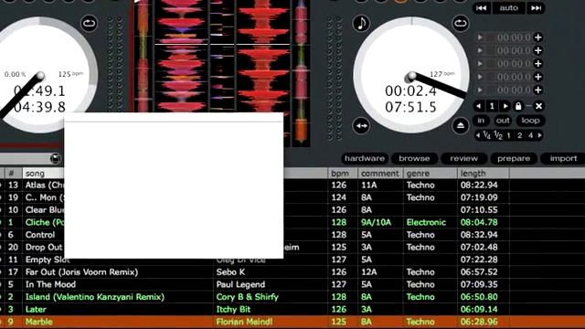Sort library by comment column header

pyautogui.click(x=380, y=173)
